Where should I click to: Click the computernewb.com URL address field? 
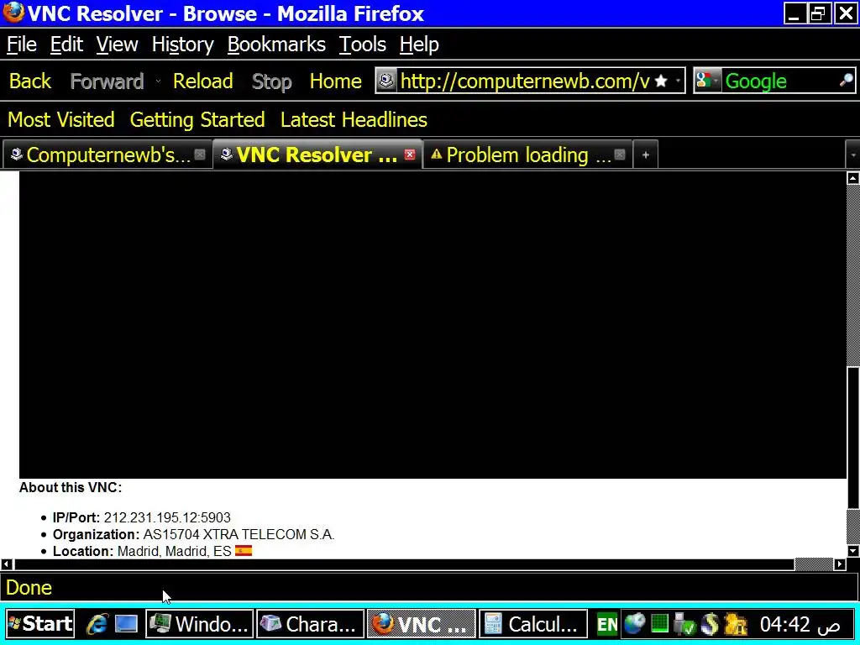pos(525,81)
